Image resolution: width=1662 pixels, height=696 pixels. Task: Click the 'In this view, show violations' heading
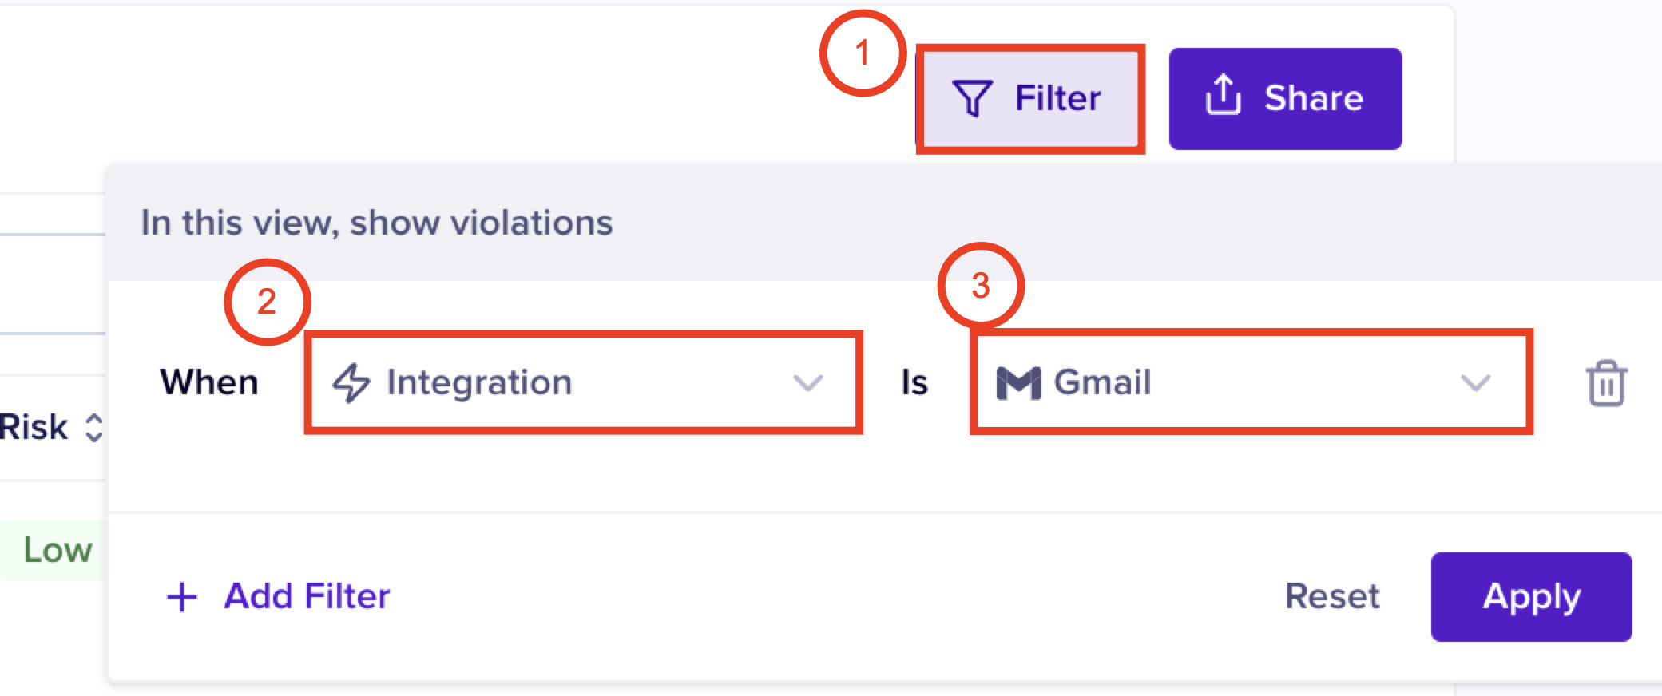click(377, 223)
